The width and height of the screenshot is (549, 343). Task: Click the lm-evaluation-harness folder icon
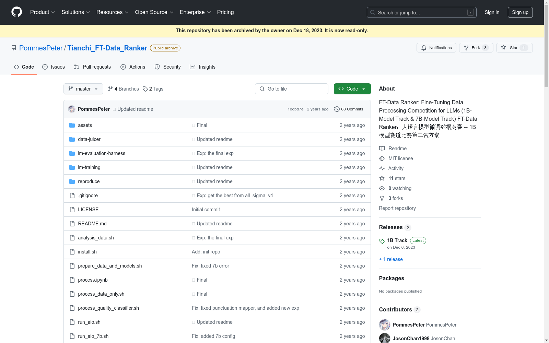coord(72,153)
